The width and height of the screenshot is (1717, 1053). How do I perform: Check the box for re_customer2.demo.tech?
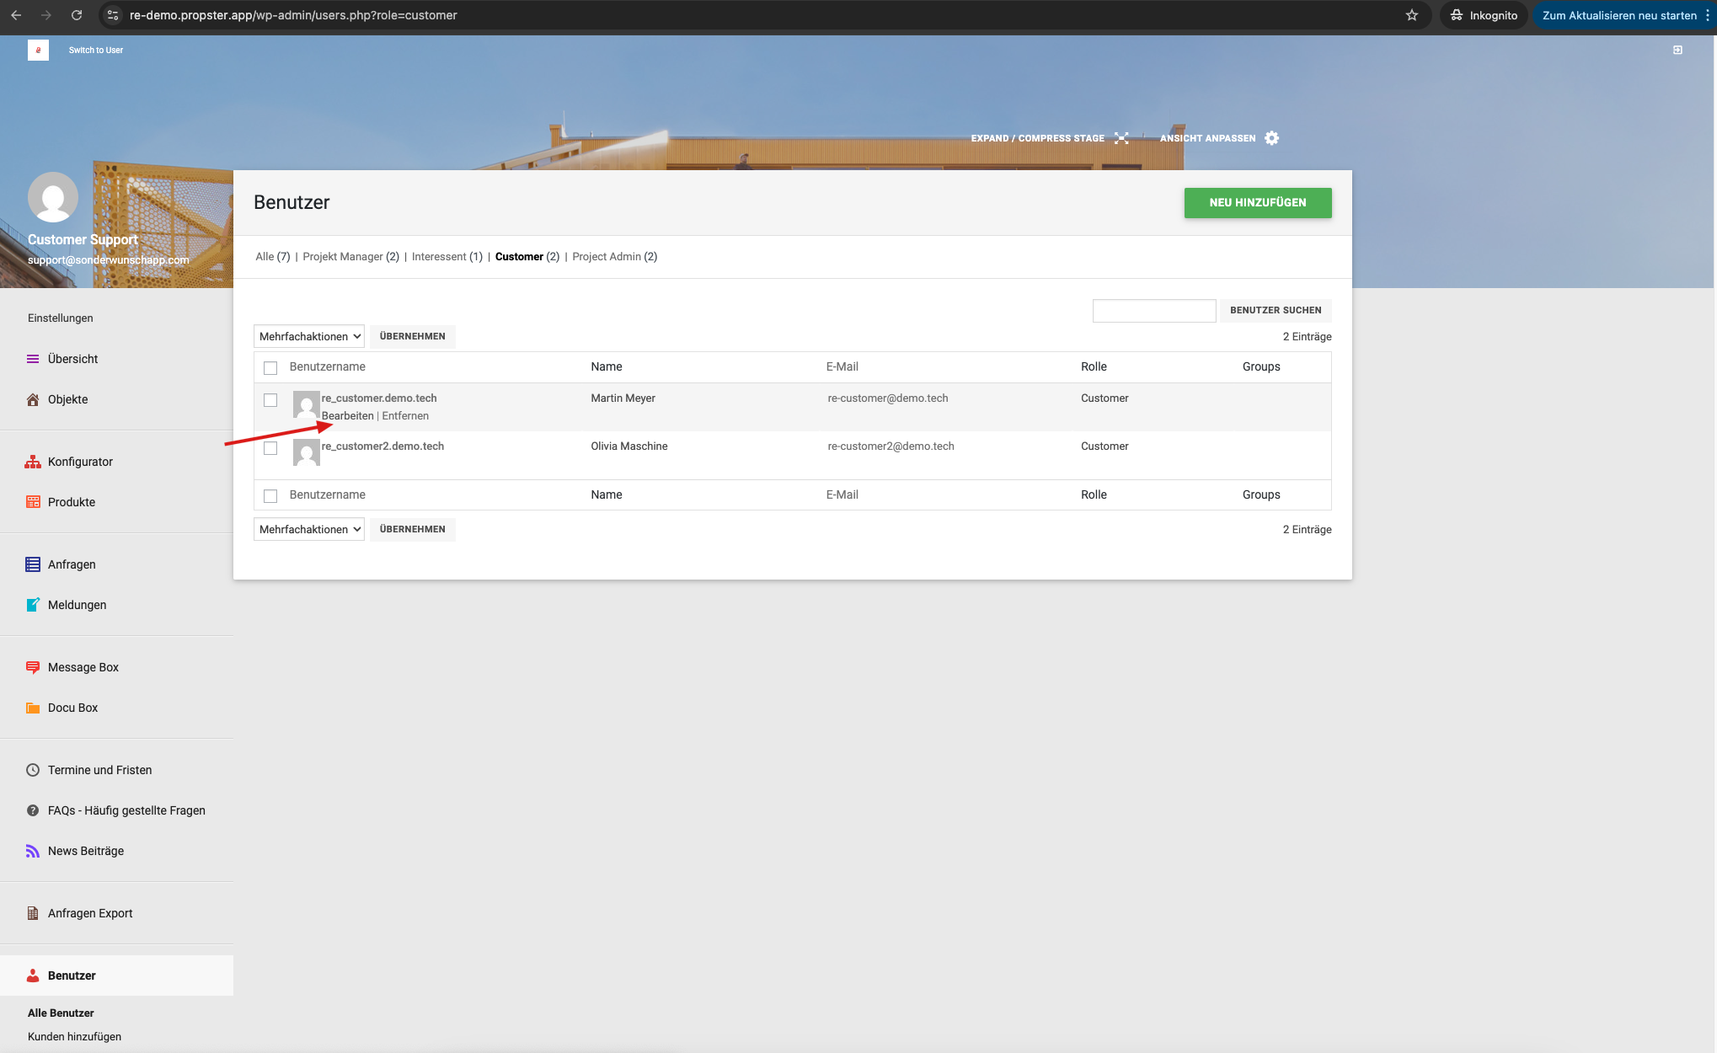point(270,448)
